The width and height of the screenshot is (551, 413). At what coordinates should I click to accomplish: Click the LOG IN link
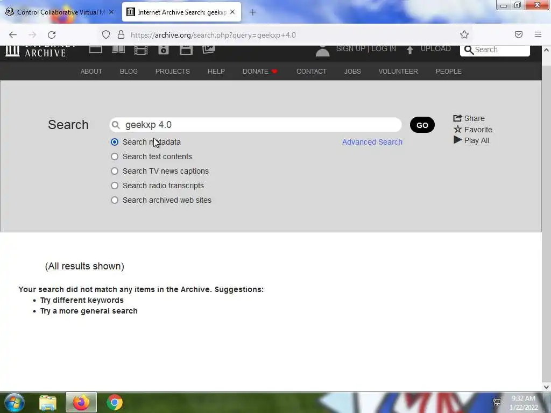point(383,49)
